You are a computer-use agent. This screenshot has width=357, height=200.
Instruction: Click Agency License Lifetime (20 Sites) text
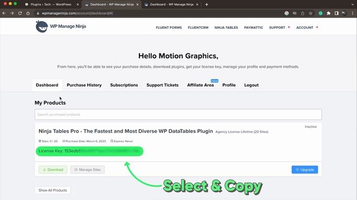click(242, 132)
